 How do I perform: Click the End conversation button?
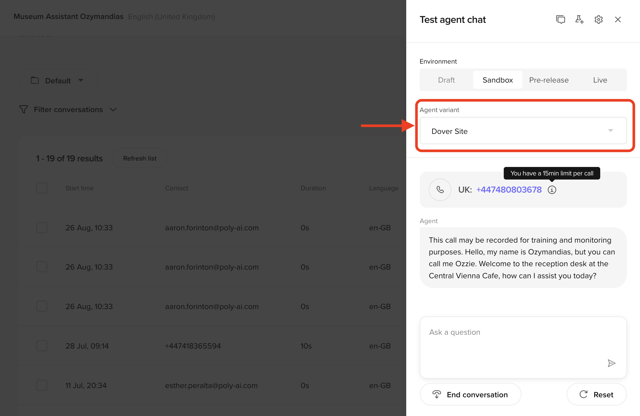click(x=470, y=394)
